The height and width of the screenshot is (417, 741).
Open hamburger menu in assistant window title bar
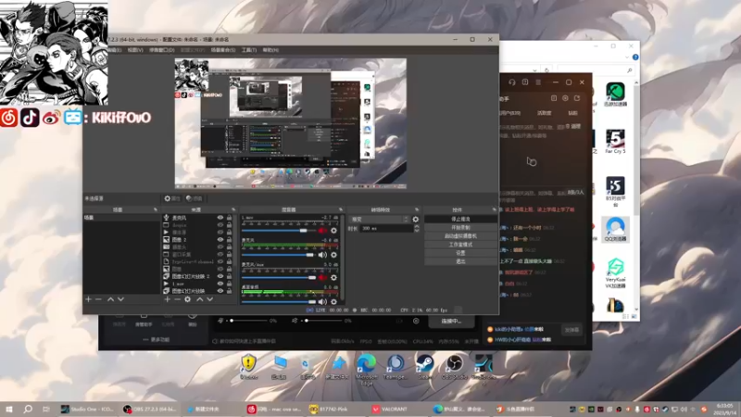point(538,82)
